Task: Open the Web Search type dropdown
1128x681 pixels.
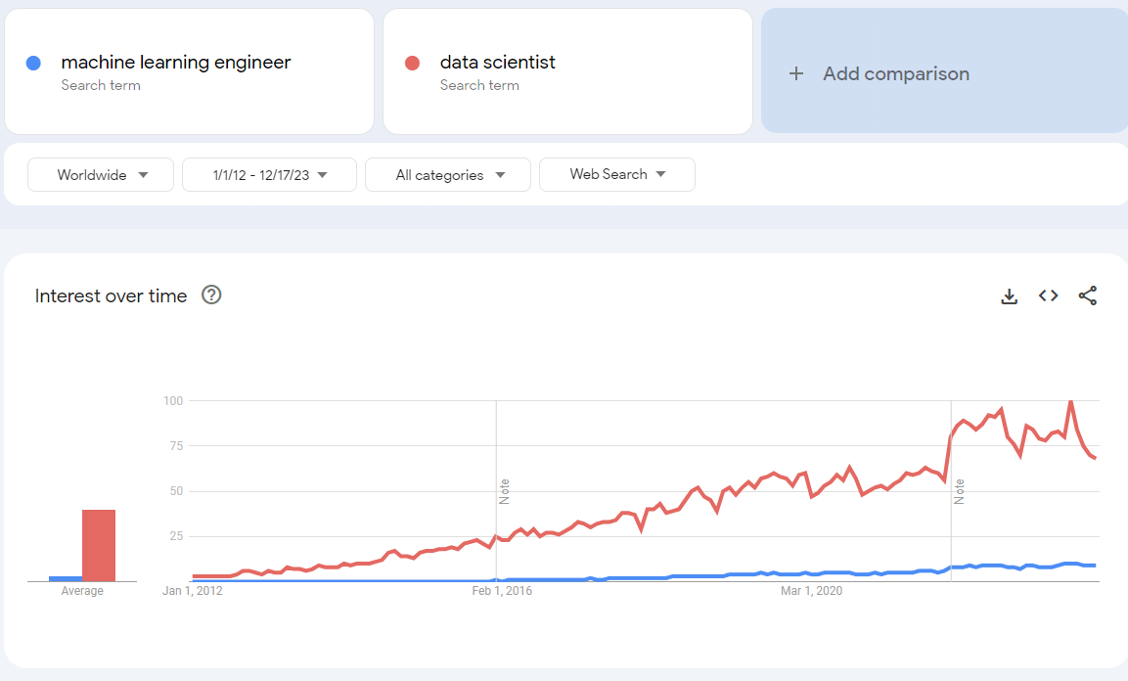Action: pos(617,174)
